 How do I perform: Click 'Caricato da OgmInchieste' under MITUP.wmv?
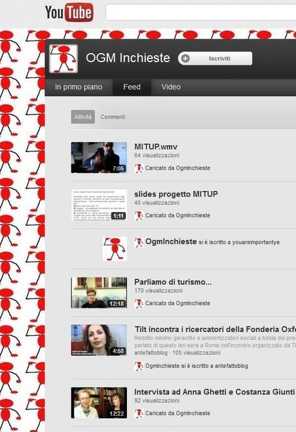click(177, 168)
